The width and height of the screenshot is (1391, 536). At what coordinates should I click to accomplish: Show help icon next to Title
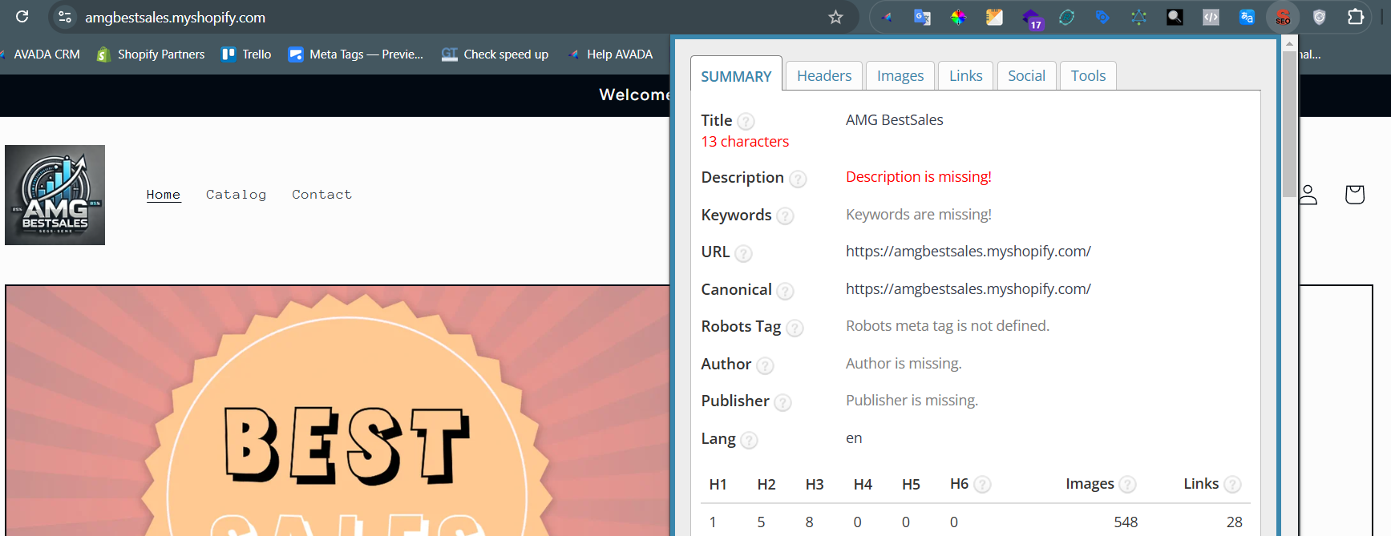tap(746, 122)
